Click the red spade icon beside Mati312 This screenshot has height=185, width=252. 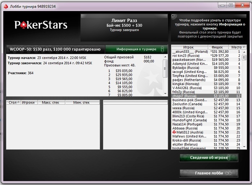click(174, 132)
